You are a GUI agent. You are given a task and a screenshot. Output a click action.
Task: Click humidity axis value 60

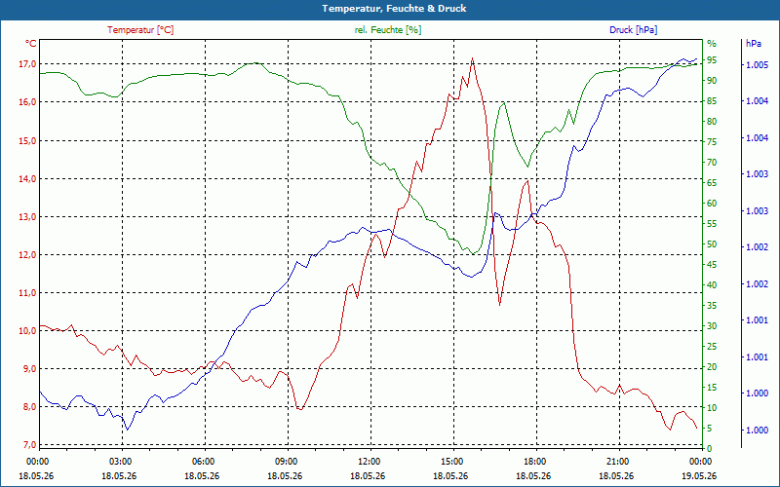click(x=712, y=204)
